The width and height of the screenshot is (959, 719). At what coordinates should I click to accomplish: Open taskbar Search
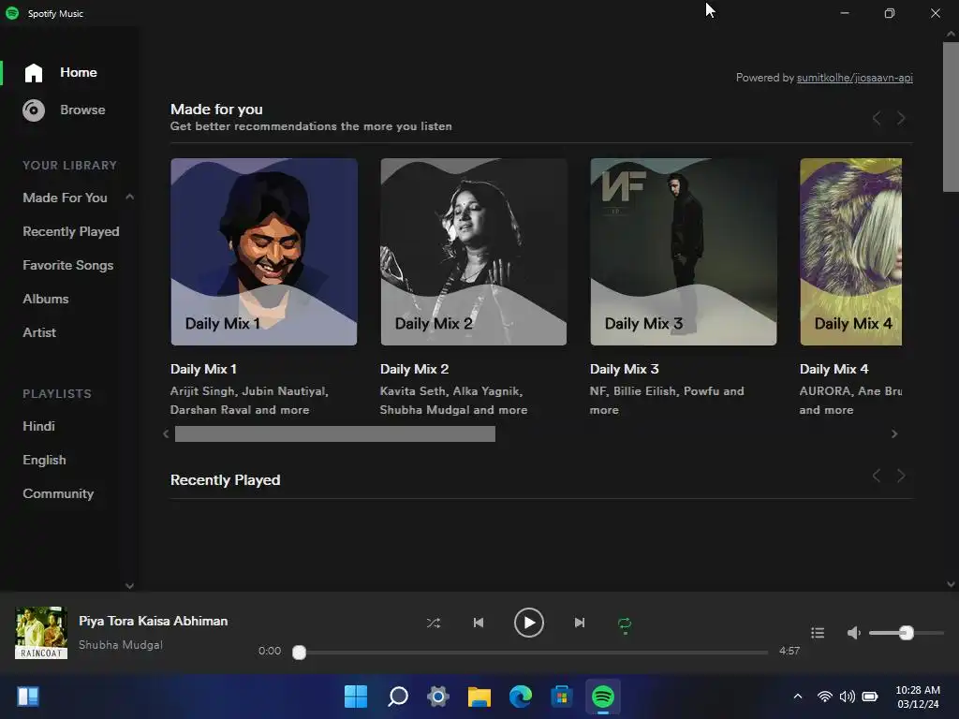[397, 697]
